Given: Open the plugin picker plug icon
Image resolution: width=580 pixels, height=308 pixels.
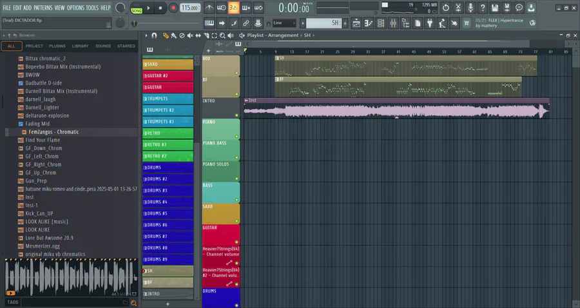Looking at the screenshot, I should 429,23.
